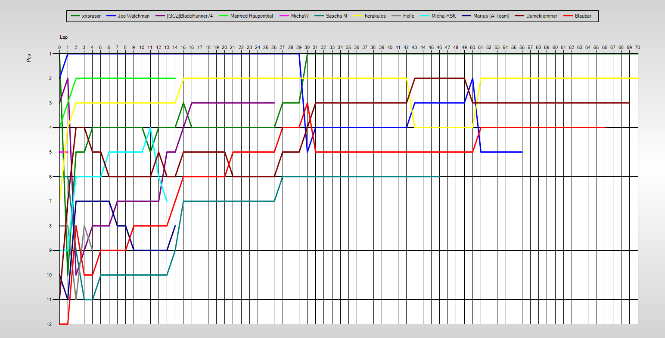Click lap number 50 on the lap axis
This screenshot has height=338, width=665.
pyautogui.click(x=472, y=47)
